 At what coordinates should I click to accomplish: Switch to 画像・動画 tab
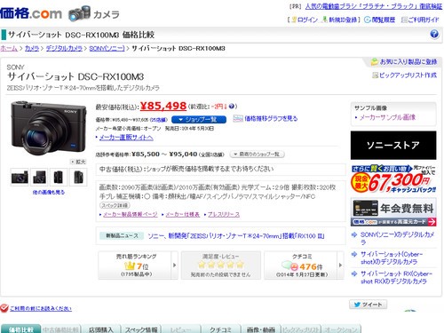click(260, 329)
